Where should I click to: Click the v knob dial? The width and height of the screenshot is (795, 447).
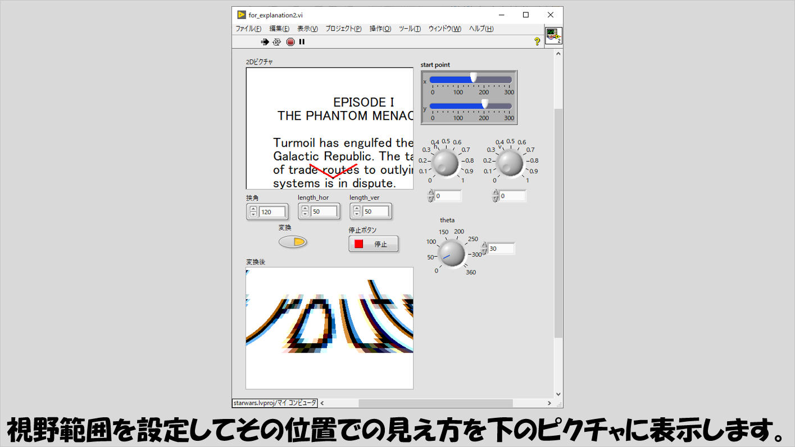510,163
